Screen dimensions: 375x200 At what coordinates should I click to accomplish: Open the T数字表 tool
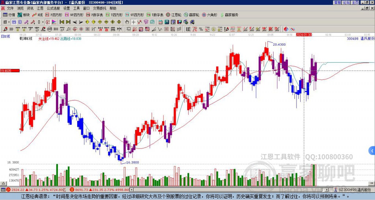point(155,15)
